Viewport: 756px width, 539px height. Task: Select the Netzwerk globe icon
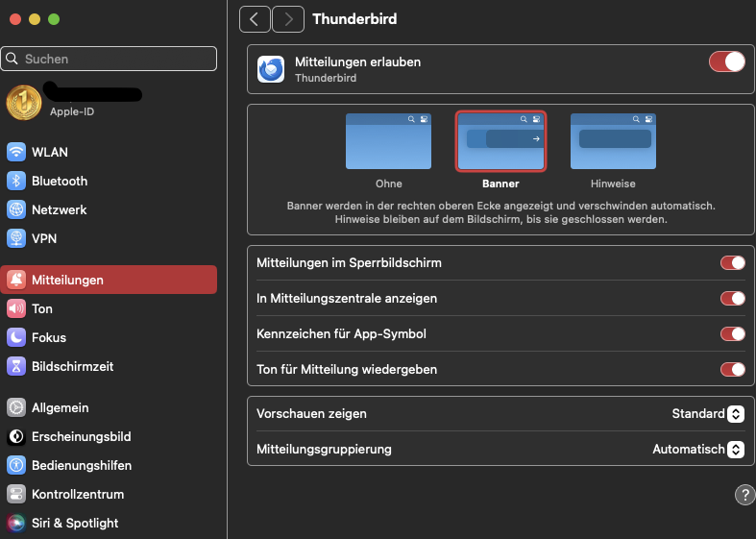point(16,209)
